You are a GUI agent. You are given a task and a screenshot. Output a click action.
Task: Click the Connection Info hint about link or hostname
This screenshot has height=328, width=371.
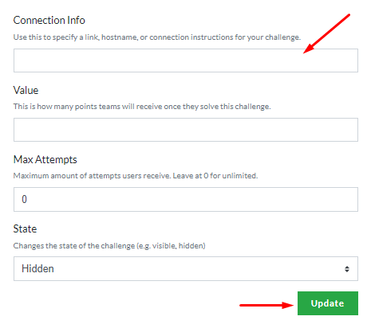[157, 37]
